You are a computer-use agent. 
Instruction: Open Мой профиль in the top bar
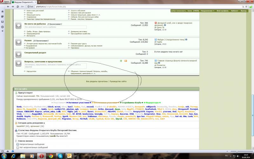(222, 10)
